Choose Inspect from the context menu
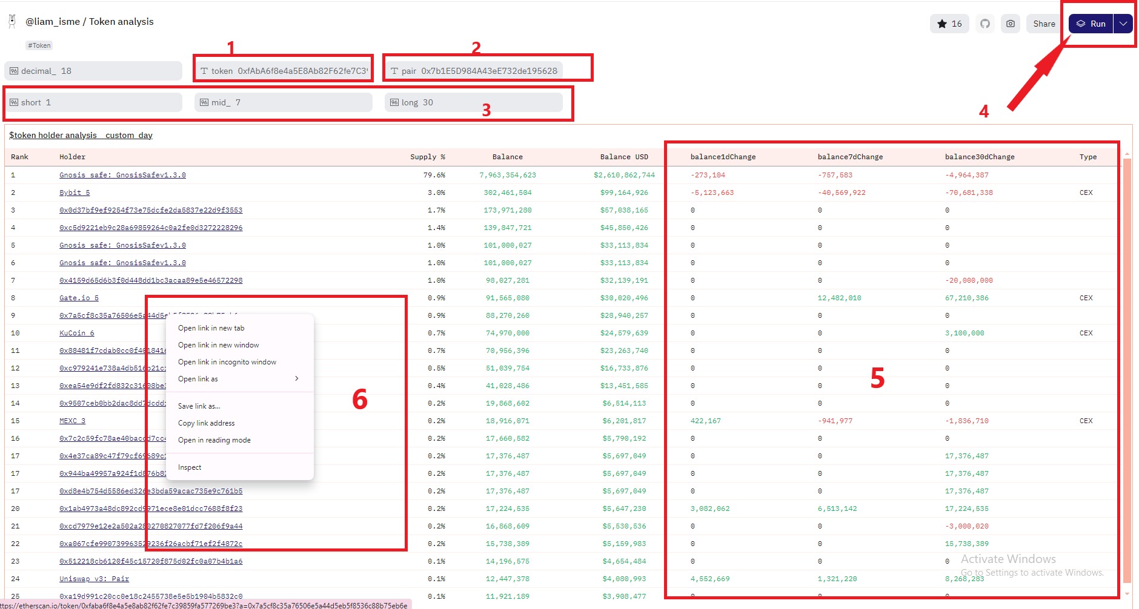This screenshot has width=1139, height=609. coord(190,467)
